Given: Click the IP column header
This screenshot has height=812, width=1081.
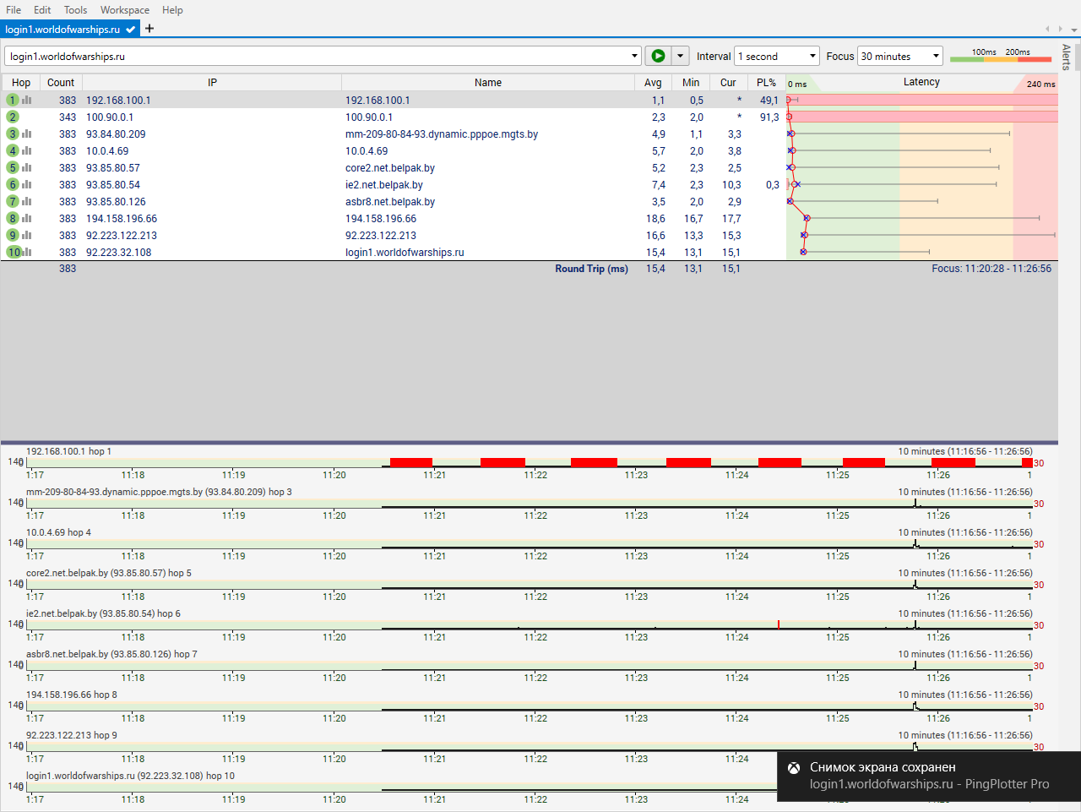Looking at the screenshot, I should point(212,83).
